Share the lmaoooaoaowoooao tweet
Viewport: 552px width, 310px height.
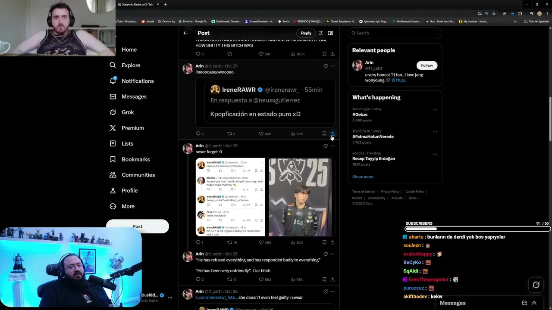coord(332,134)
